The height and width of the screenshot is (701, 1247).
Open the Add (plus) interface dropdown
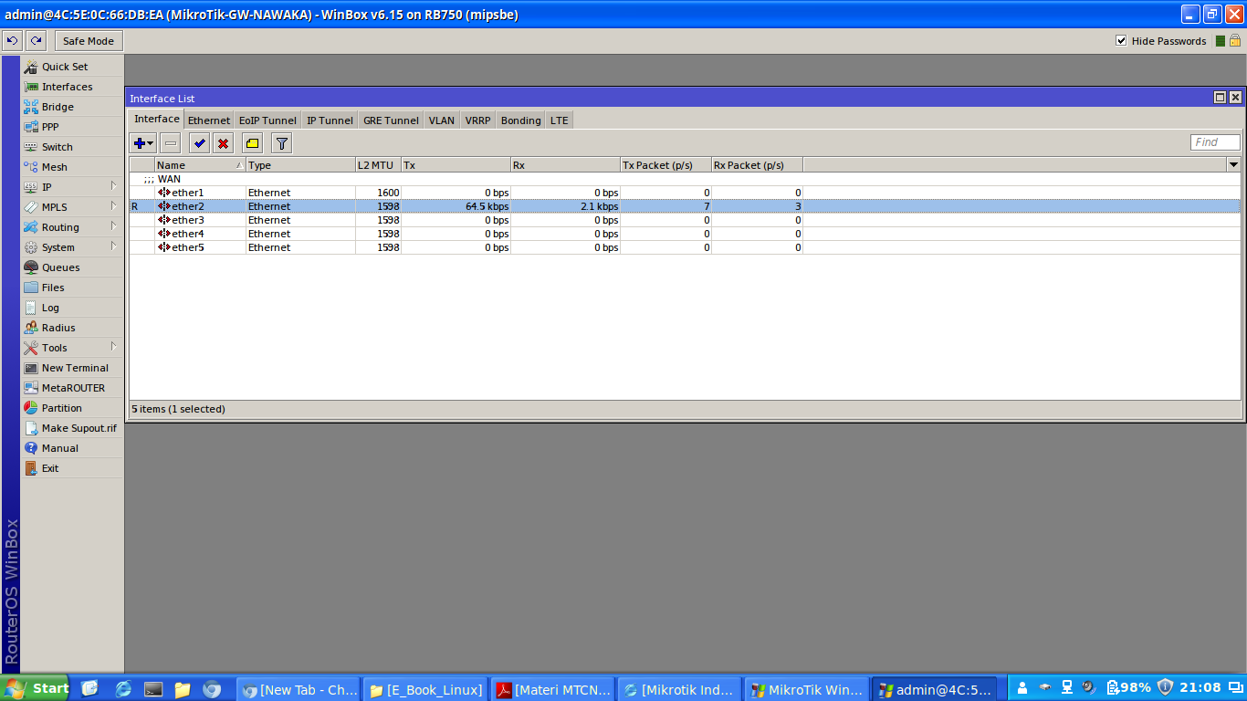click(143, 143)
